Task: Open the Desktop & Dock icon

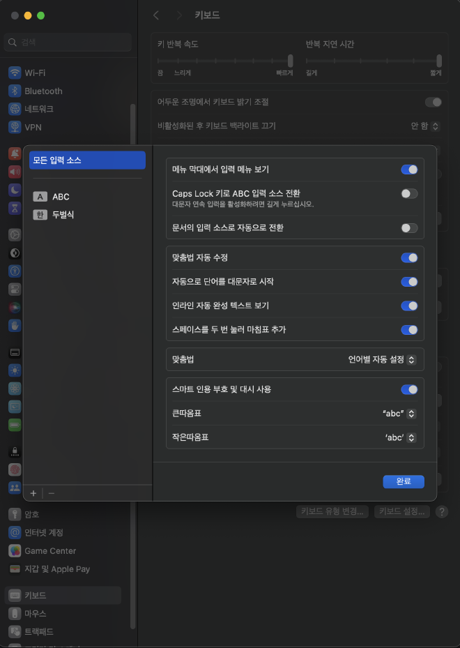Action: point(15,352)
